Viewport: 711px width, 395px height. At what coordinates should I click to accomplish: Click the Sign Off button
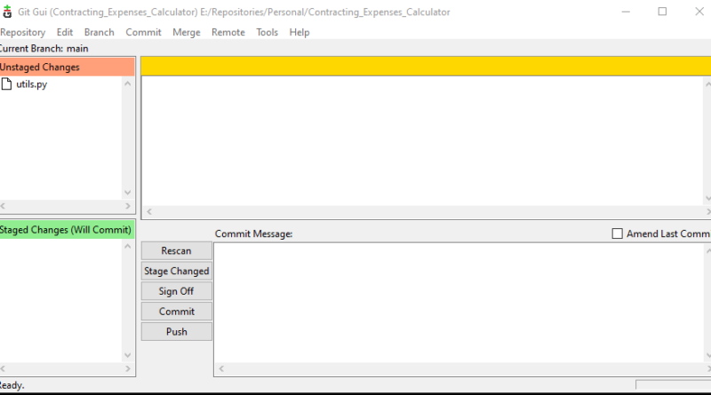tap(176, 291)
